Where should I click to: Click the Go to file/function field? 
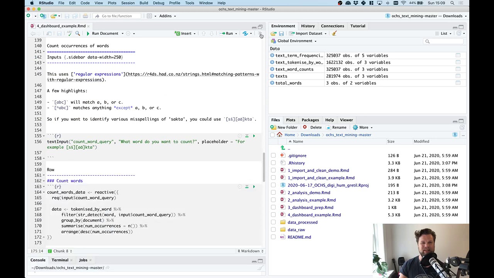pyautogui.click(x=117, y=16)
